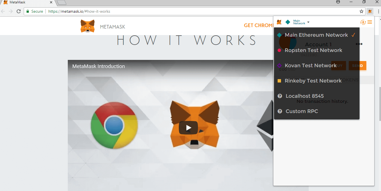381x191 pixels.
Task: Switch to Ropsten Test Network
Action: (x=317, y=50)
